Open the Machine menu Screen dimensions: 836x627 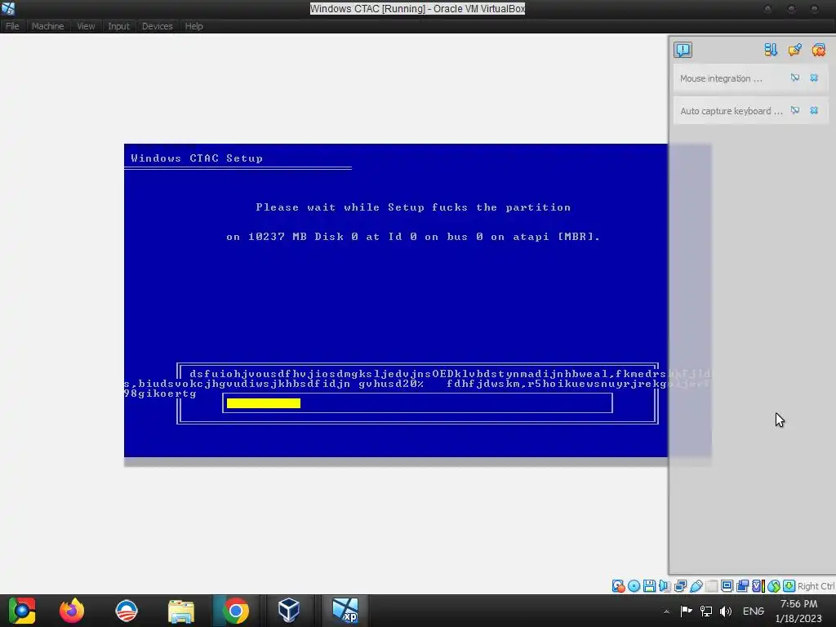(47, 26)
